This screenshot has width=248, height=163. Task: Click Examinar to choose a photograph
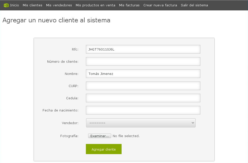click(99, 136)
